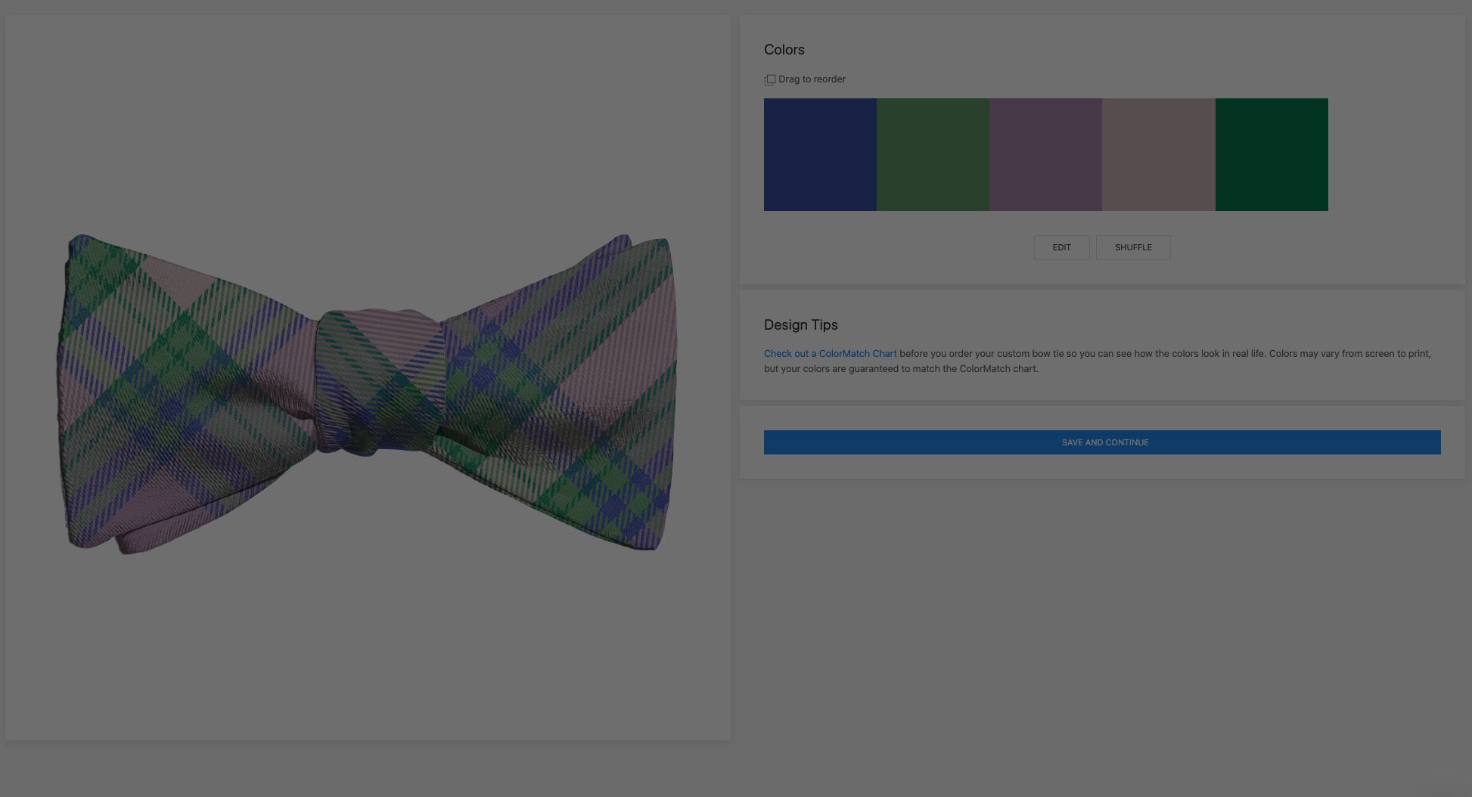Select the dark green color swatch
Screen dimensions: 1472x797
point(1272,154)
